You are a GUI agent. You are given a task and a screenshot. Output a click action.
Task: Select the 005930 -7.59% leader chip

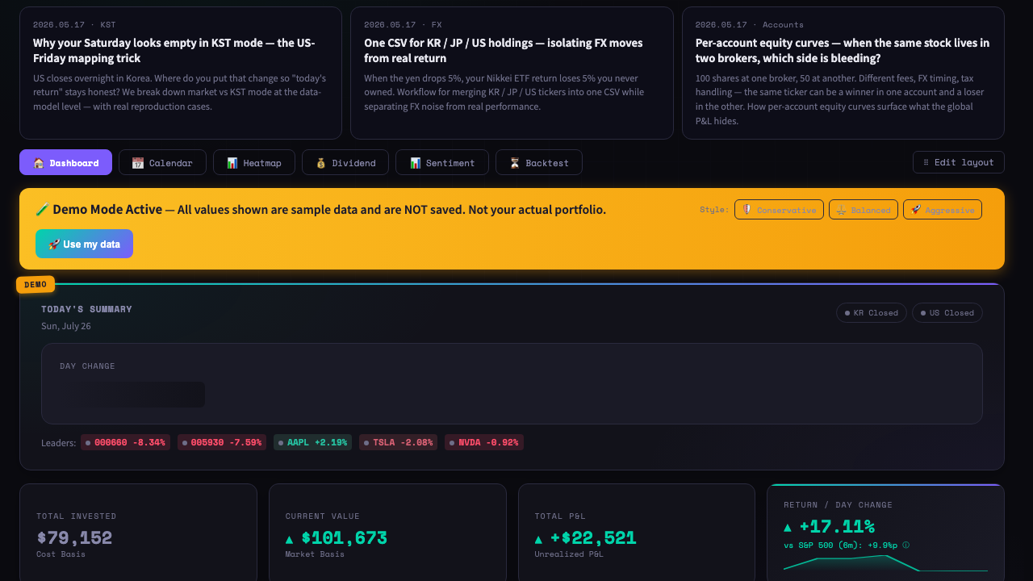point(222,442)
